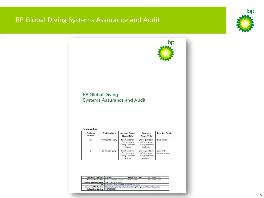
Task: Click the Kris Chambers cell in row 0
Action: point(128,154)
